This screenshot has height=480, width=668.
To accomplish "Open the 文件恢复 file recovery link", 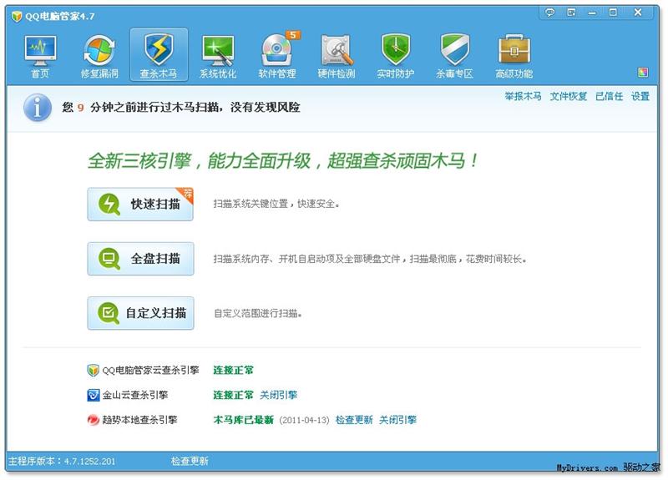I will coord(569,96).
